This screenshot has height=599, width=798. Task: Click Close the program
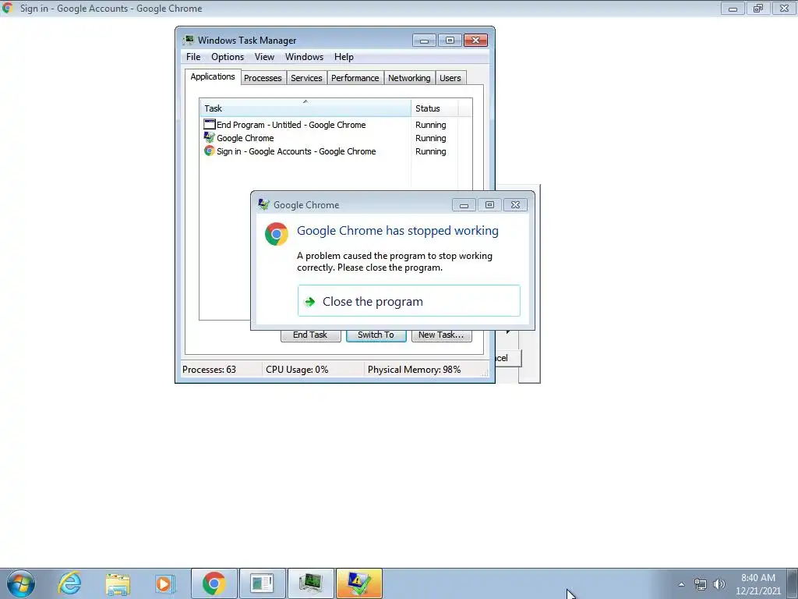408,301
